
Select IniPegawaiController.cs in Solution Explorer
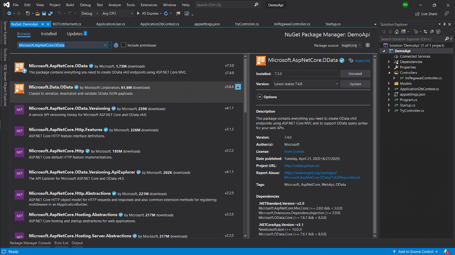click(423, 78)
